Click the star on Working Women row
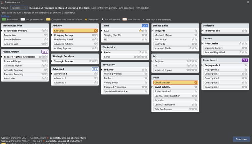The height and width of the screenshot is (144, 252). click(146, 74)
